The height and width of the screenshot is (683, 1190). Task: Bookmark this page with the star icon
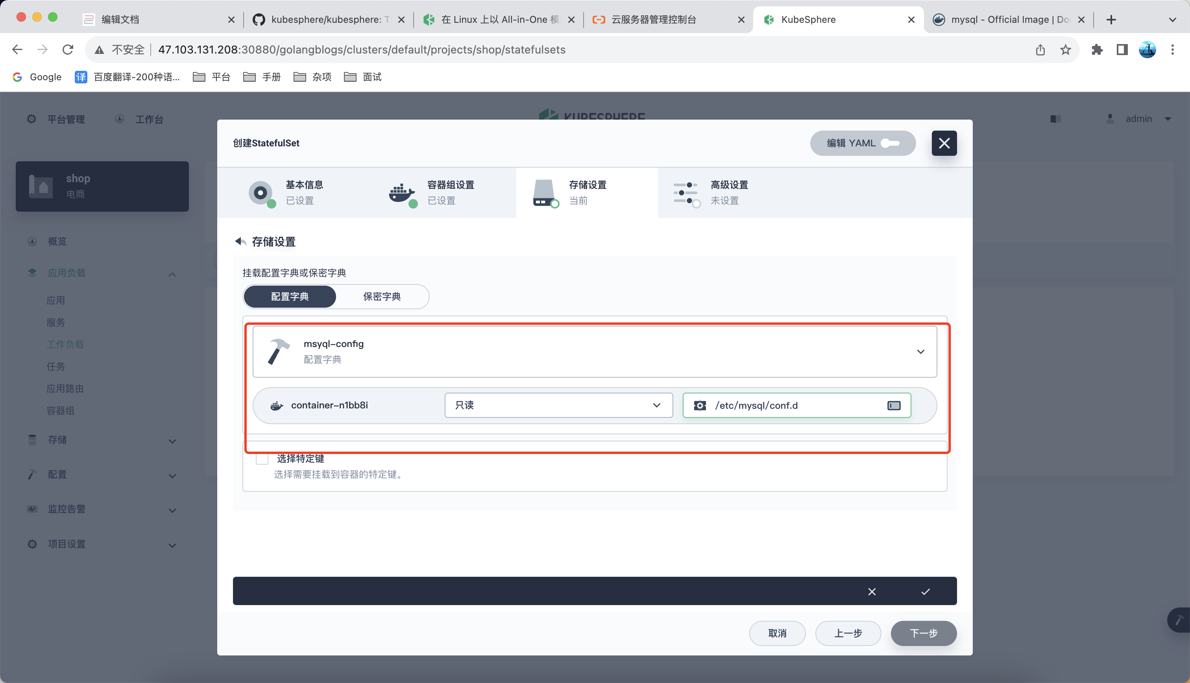coord(1065,49)
